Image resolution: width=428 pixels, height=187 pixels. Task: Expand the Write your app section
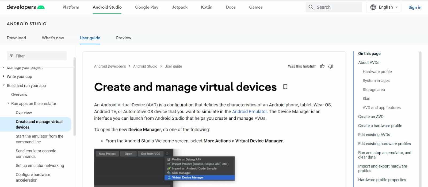pos(4,76)
